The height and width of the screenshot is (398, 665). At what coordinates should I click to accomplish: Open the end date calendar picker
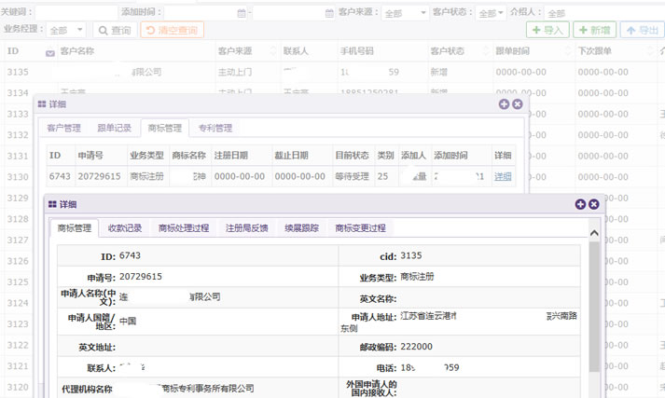coord(328,14)
